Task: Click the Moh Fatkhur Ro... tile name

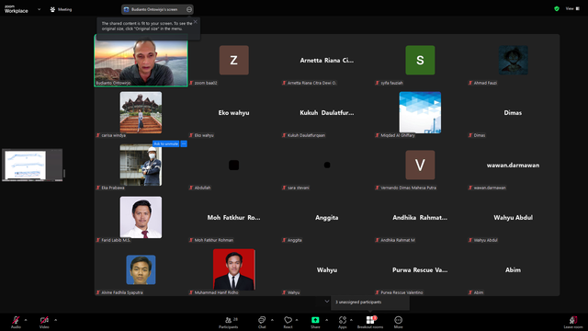Action: point(233,218)
